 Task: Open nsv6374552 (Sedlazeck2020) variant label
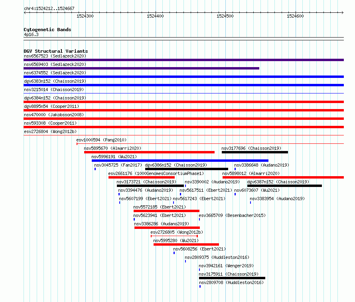(55, 73)
